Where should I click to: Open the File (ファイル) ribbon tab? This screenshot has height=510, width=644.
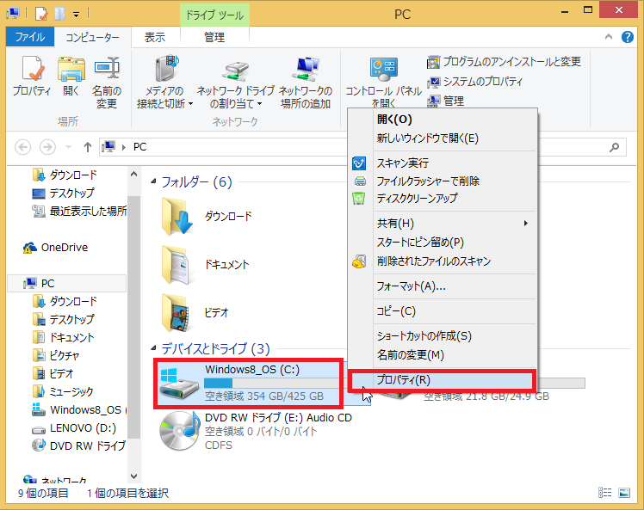click(x=30, y=37)
